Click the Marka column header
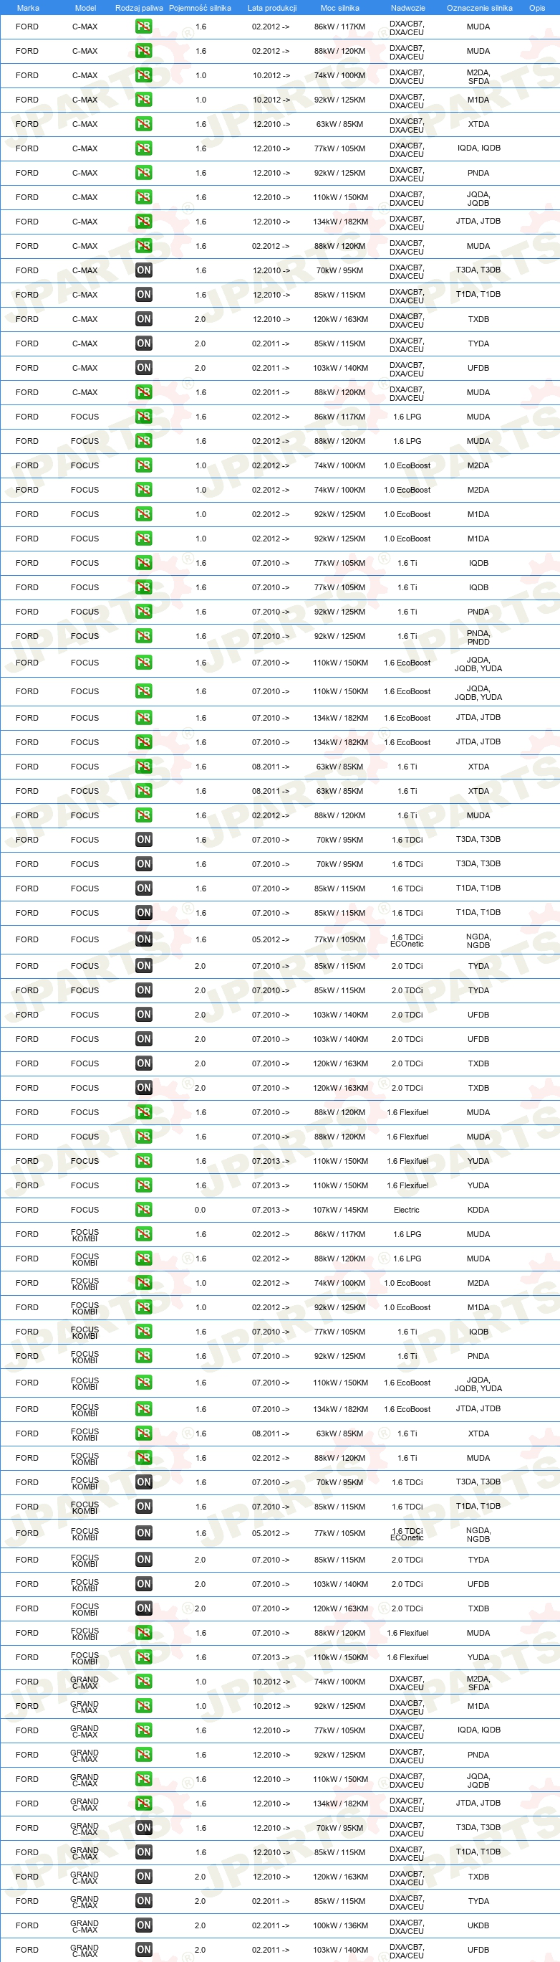Viewport: 560px width, 1962px height. tap(28, 8)
